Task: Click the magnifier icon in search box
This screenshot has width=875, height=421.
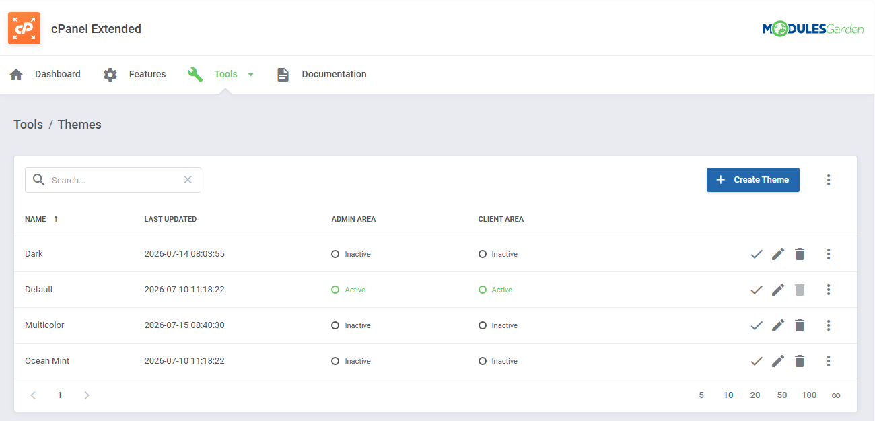Action: click(x=39, y=180)
